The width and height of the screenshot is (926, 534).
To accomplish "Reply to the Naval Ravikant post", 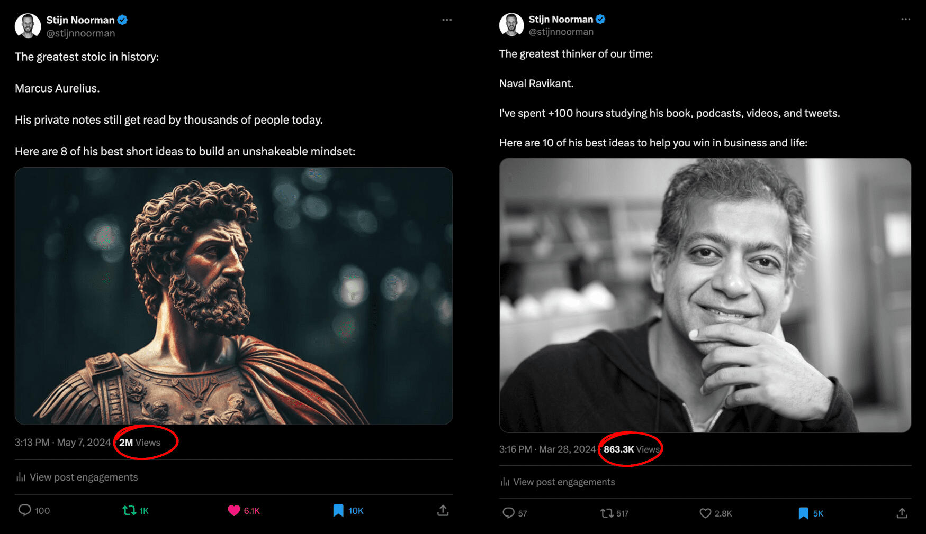I will (x=508, y=513).
